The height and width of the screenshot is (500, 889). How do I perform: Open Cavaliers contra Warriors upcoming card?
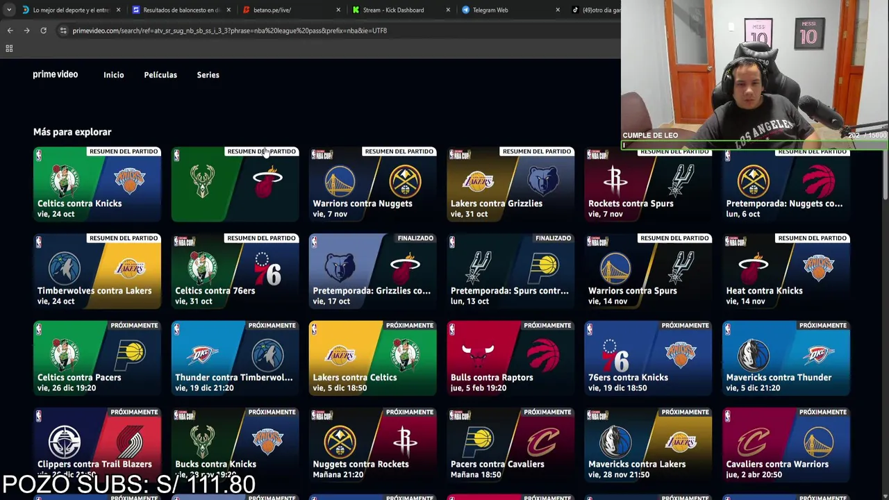pyautogui.click(x=786, y=444)
